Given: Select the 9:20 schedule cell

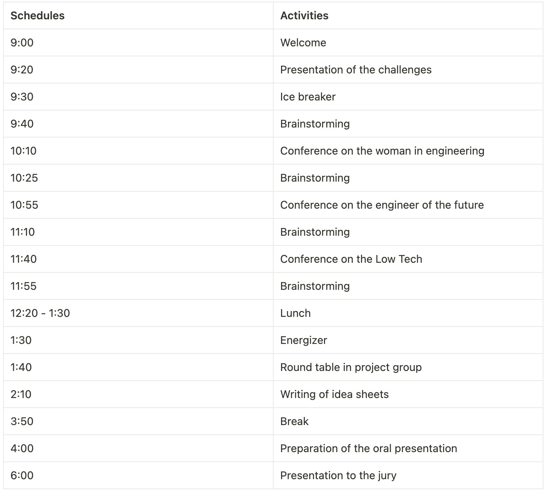Looking at the screenshot, I should [138, 70].
